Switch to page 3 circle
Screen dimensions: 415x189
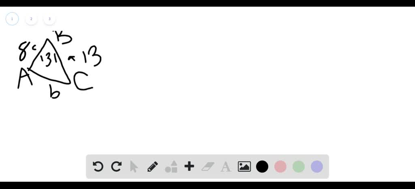point(49,19)
